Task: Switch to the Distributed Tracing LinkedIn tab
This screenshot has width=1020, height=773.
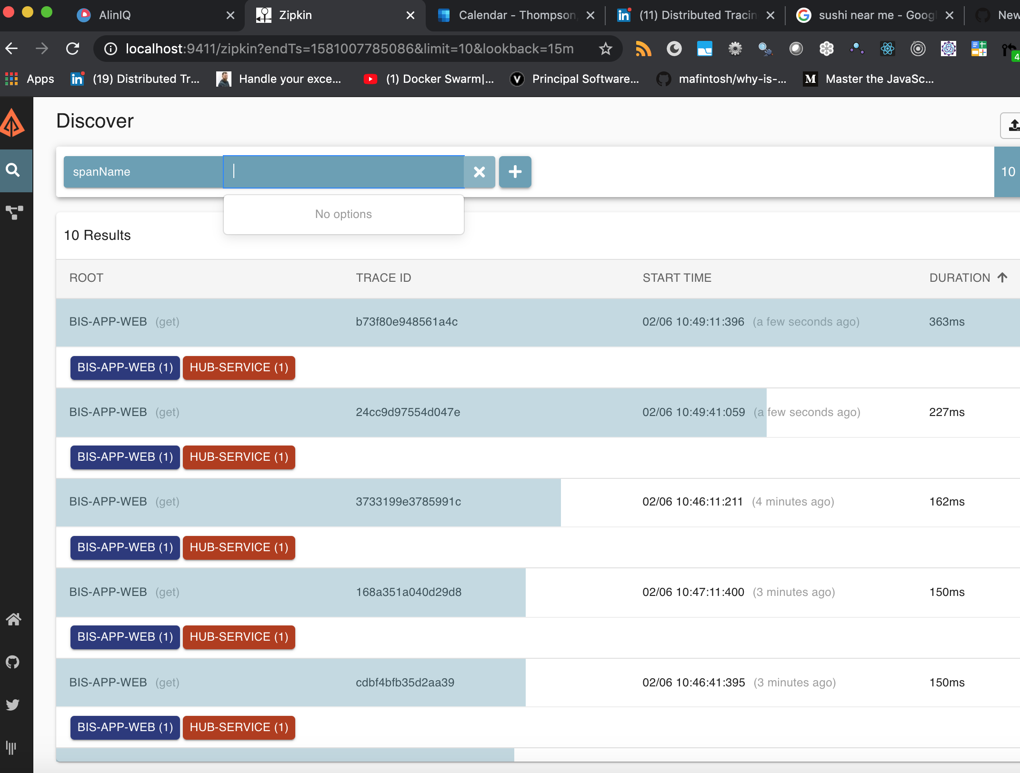Action: [690, 15]
